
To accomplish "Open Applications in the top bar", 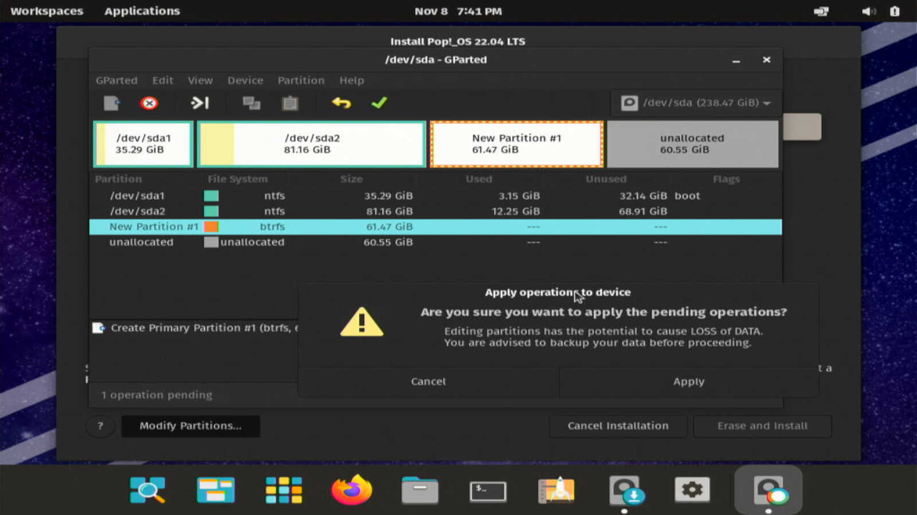I will pyautogui.click(x=142, y=11).
